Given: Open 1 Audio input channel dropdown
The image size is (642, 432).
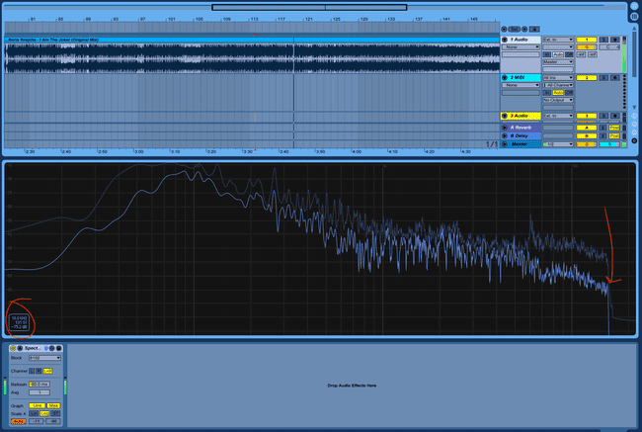Looking at the screenshot, I should 558,47.
